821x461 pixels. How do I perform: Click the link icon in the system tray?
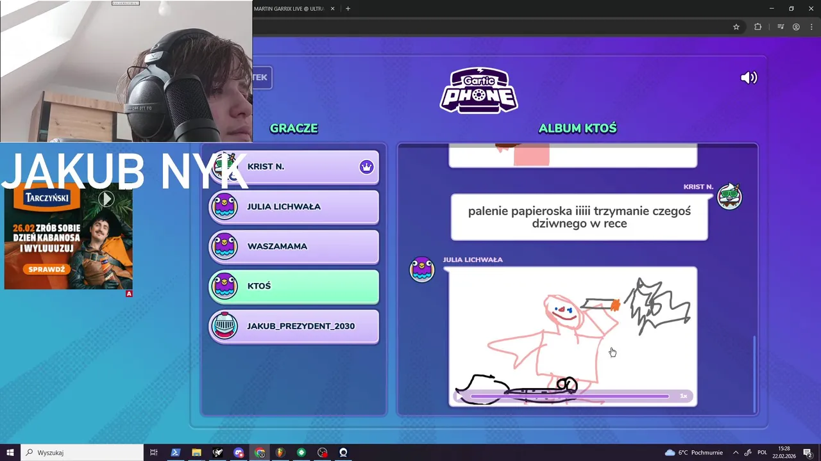pyautogui.click(x=748, y=453)
